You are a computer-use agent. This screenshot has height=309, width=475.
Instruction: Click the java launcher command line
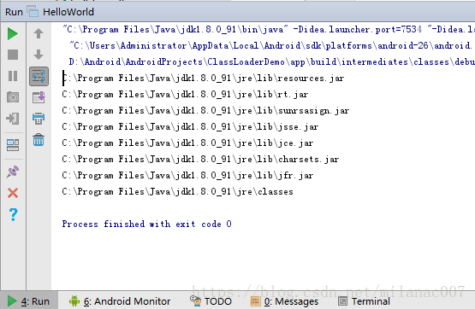coord(269,30)
